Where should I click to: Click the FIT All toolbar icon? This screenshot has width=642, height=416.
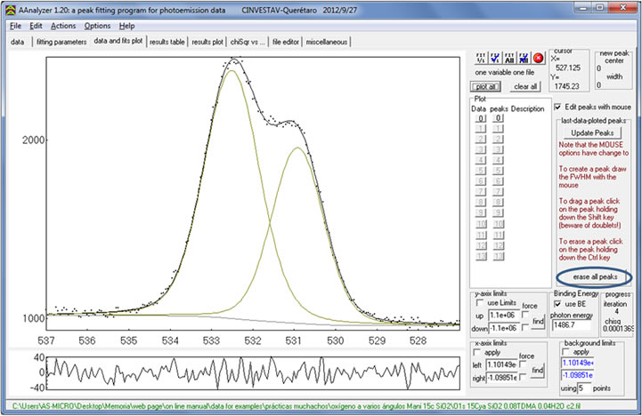click(x=508, y=58)
